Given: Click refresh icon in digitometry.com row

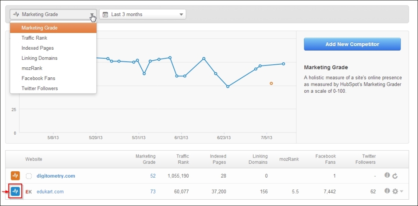Looking at the screenshot, I should pos(395,176).
